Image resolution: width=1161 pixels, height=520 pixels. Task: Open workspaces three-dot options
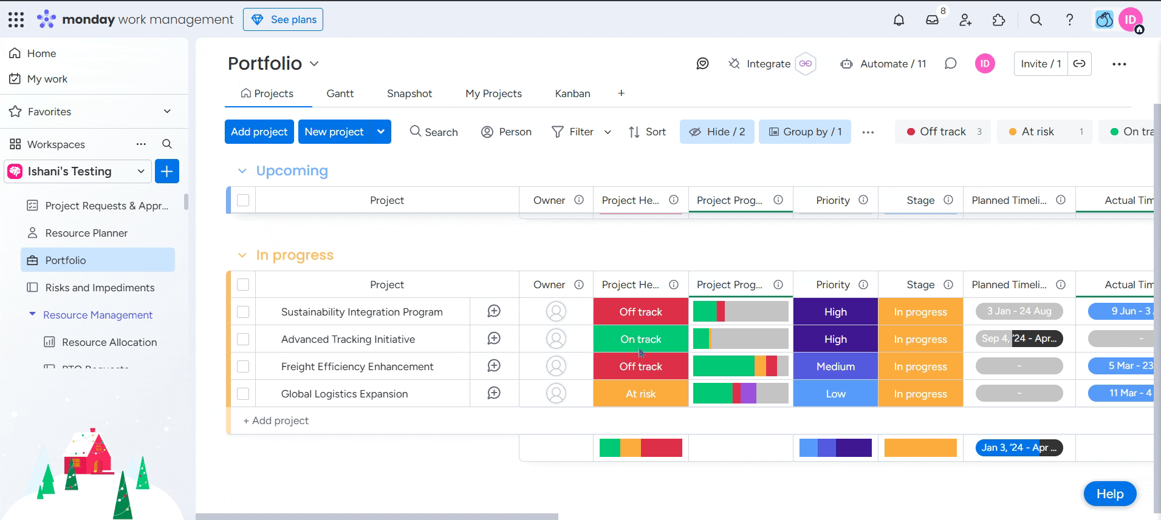[141, 144]
